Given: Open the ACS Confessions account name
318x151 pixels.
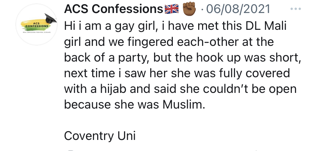Looking at the screenshot, I should click(x=114, y=9).
